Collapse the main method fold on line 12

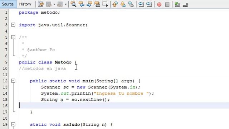pyautogui.click(x=13, y=81)
